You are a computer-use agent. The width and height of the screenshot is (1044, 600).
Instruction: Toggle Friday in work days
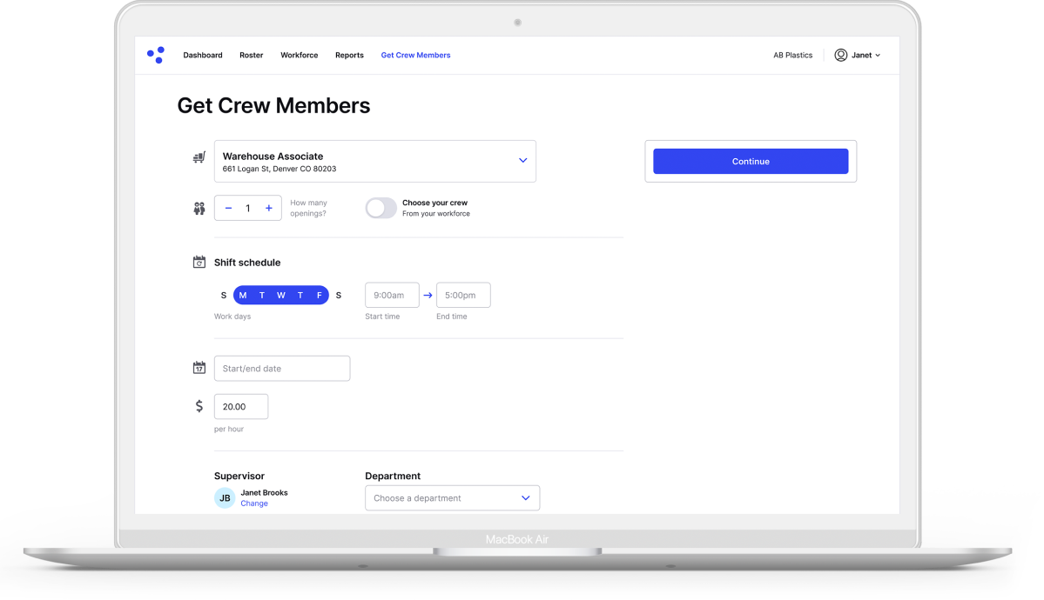click(319, 296)
